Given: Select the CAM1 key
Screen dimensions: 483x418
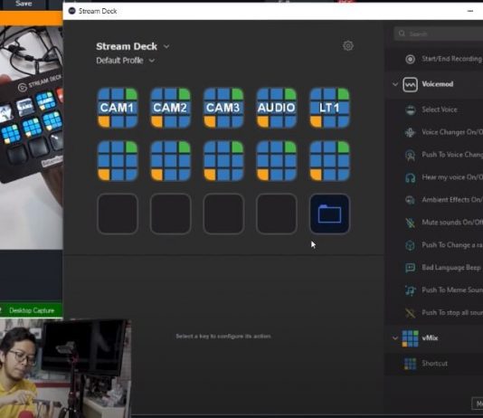Looking at the screenshot, I should 118,108.
